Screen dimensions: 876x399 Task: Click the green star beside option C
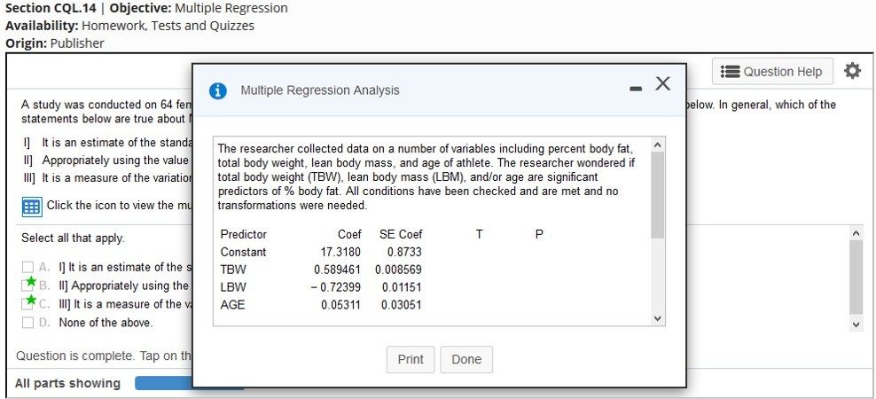(31, 301)
